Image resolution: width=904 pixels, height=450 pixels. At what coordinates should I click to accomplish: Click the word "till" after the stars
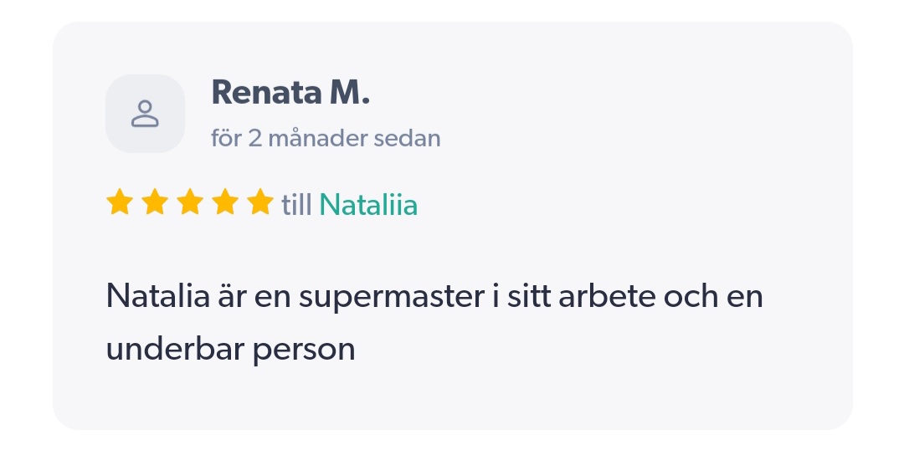point(297,204)
